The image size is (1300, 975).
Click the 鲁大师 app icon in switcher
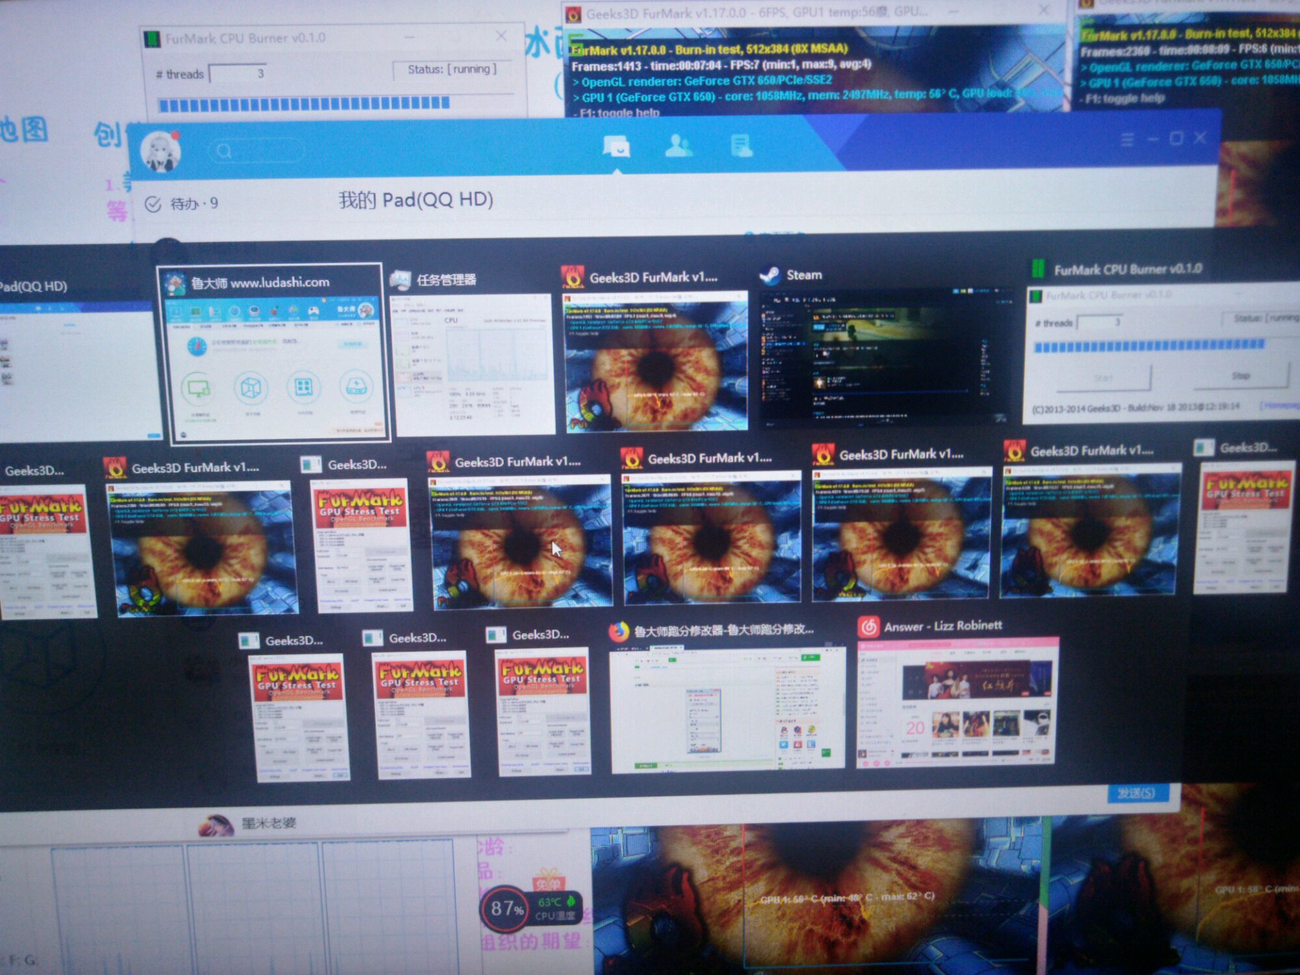click(174, 284)
